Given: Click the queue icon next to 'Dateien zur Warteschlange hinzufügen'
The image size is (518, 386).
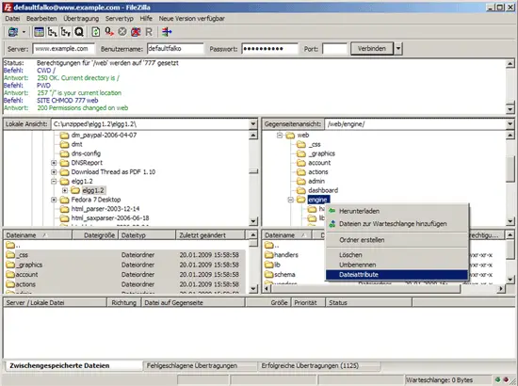Looking at the screenshot, I should pos(332,224).
